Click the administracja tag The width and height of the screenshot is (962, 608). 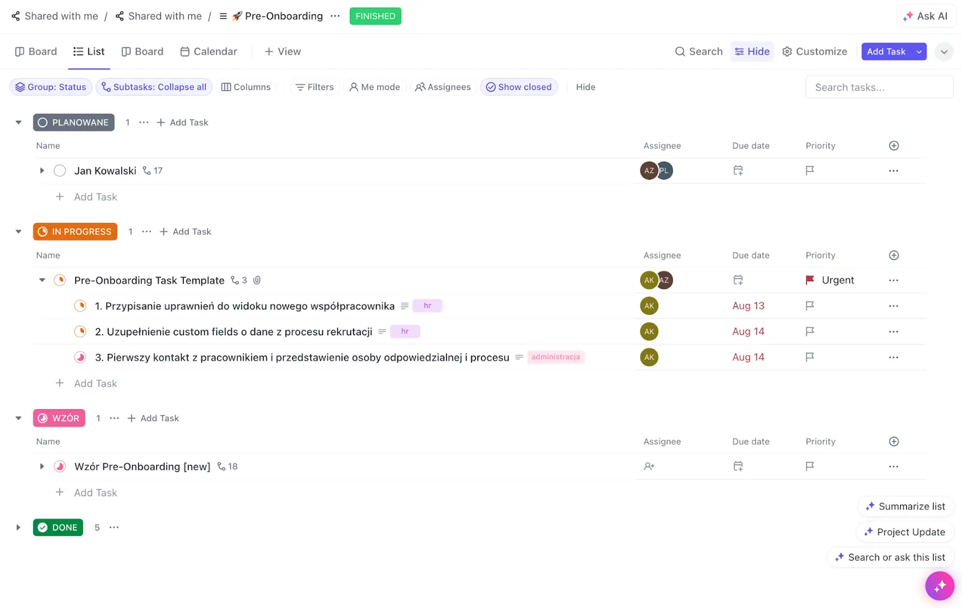pyautogui.click(x=556, y=357)
